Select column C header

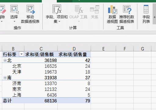(x=41, y=49)
